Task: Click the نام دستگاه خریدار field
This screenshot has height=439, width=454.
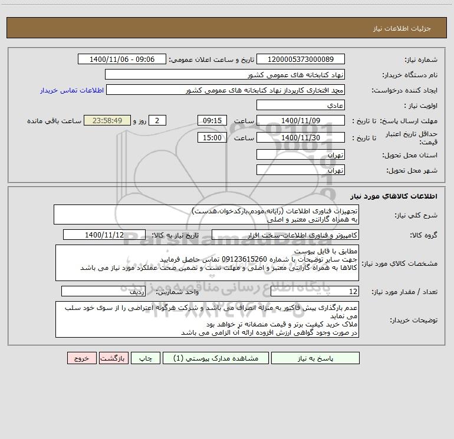Action: tap(225, 74)
